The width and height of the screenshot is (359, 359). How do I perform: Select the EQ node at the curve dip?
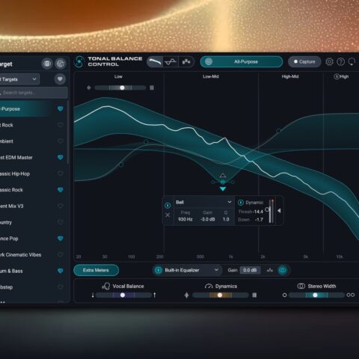click(223, 182)
